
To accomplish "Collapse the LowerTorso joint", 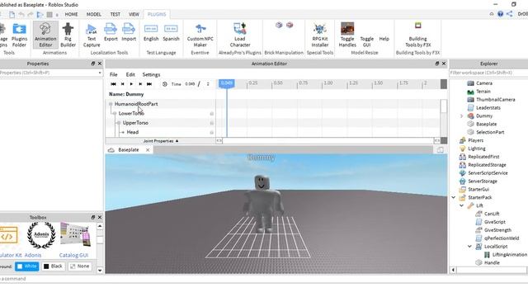I will [x=115, y=114].
